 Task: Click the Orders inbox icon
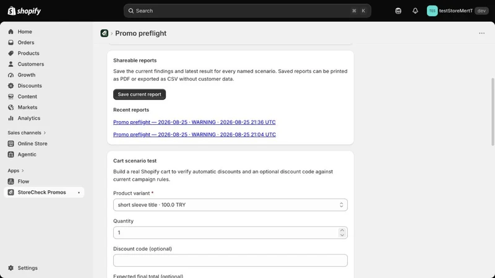click(x=11, y=42)
